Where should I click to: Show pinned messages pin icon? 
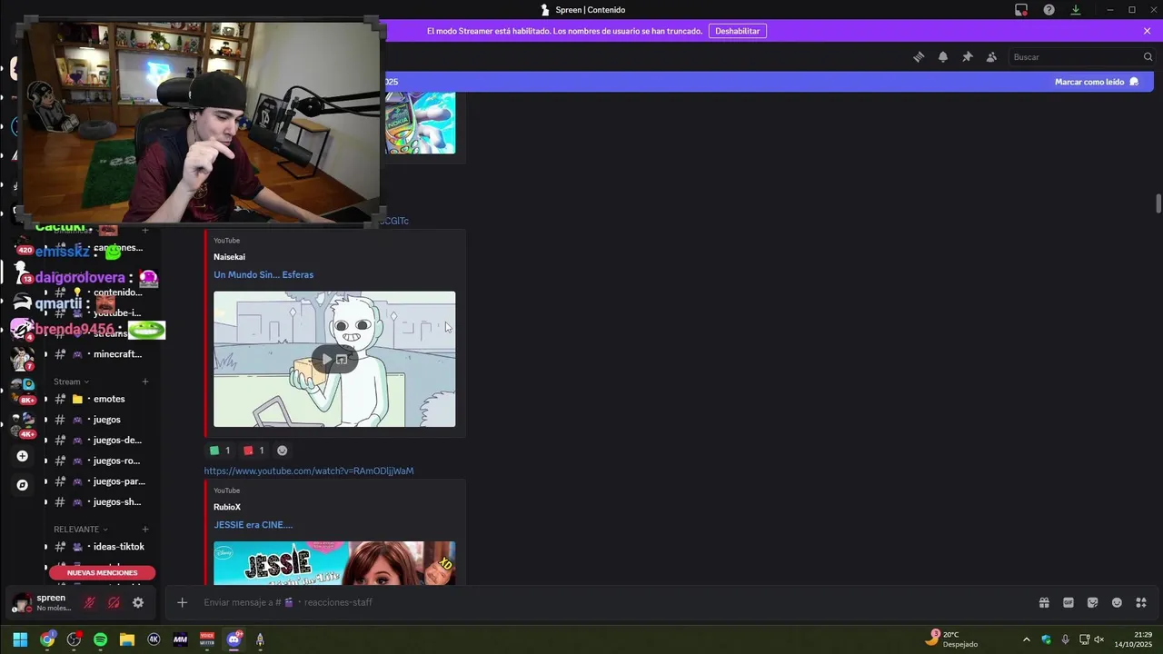[968, 56]
